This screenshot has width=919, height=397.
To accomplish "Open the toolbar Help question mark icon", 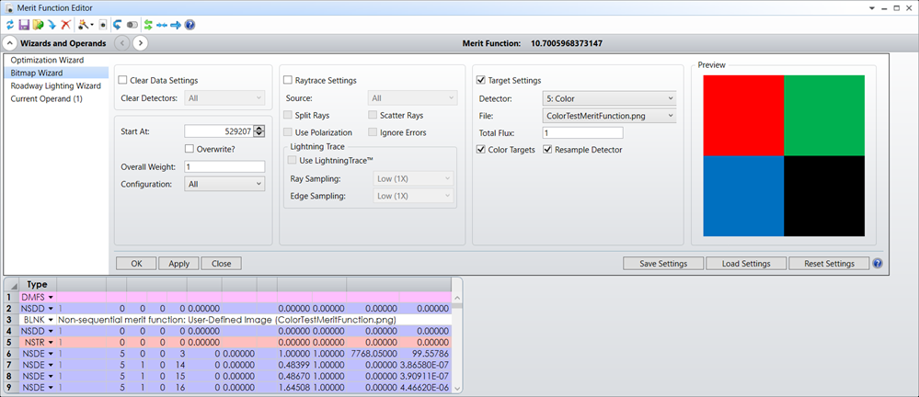I will point(190,25).
